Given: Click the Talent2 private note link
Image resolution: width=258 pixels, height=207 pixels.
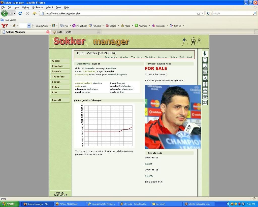Looking at the screenshot, I should click(x=149, y=176).
